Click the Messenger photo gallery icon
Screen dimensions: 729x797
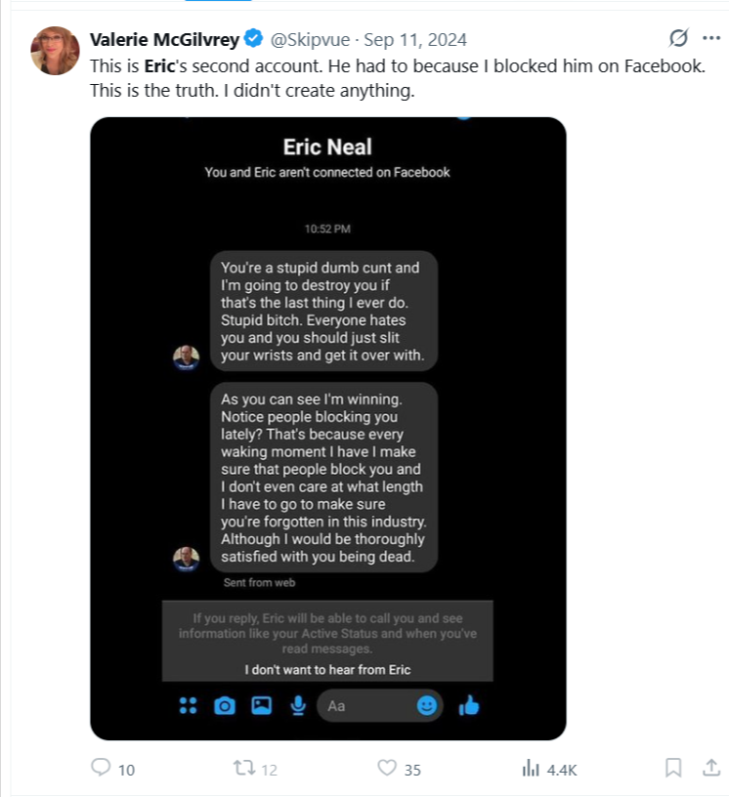click(x=261, y=705)
